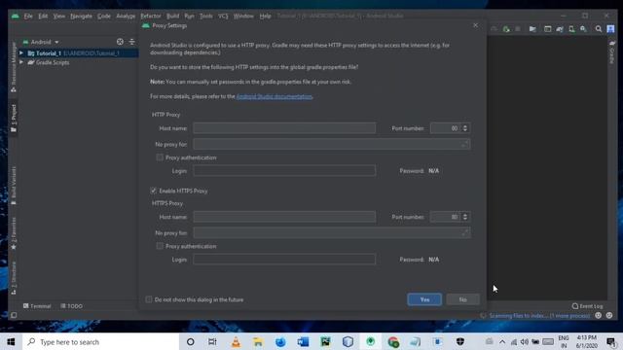
Task: Open the Refactor menu
Action: tap(151, 16)
